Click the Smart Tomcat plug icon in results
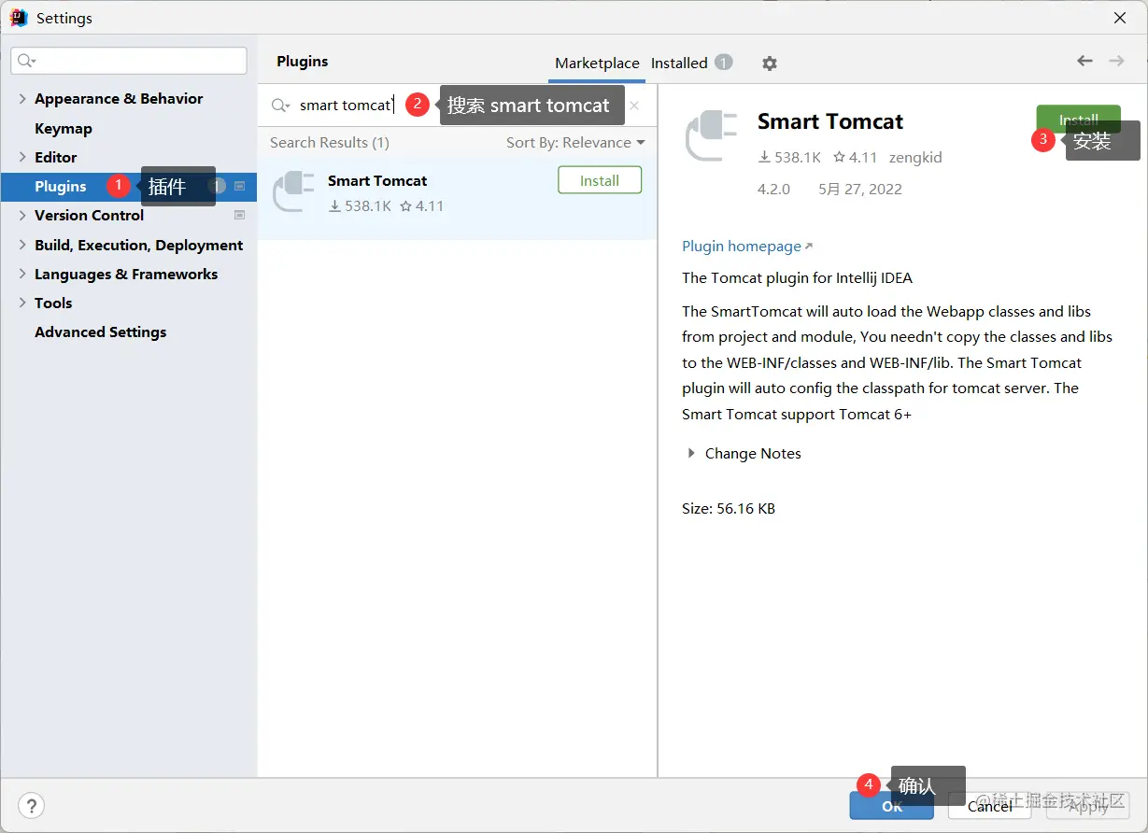 pos(293,191)
